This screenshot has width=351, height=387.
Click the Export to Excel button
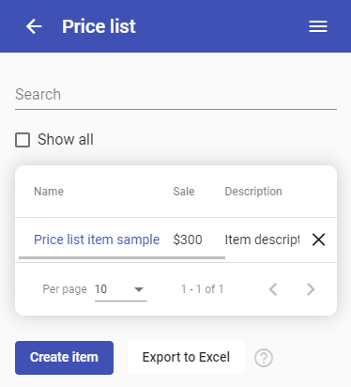click(x=186, y=358)
